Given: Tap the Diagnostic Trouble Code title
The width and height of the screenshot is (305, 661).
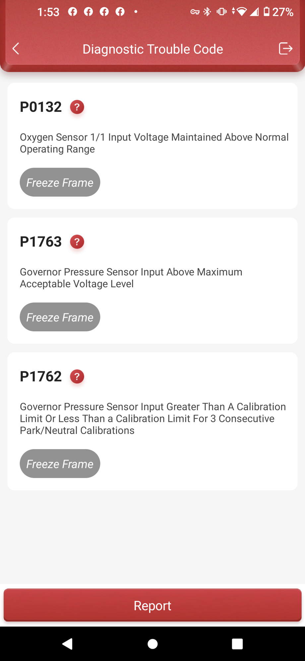Looking at the screenshot, I should [x=152, y=49].
